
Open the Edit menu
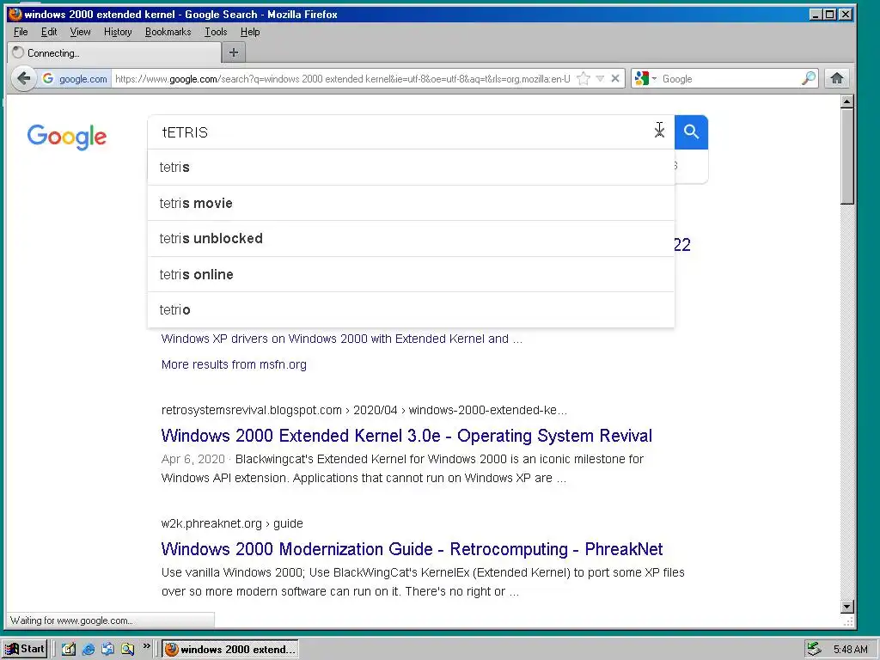[x=49, y=32]
